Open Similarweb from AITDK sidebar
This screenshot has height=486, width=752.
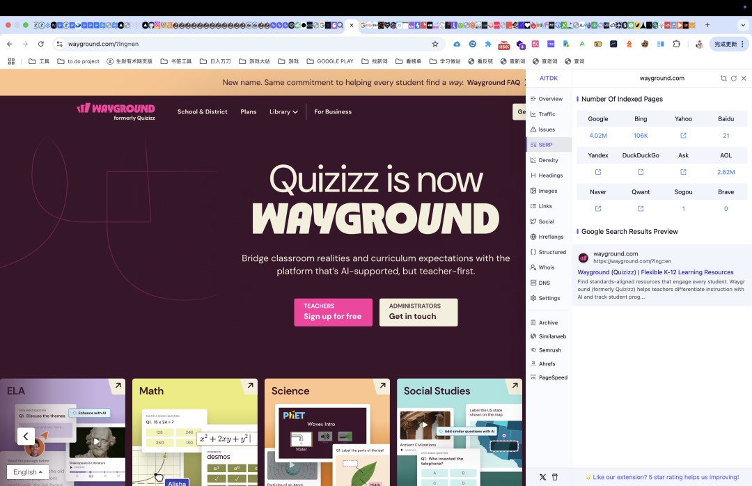pos(549,337)
